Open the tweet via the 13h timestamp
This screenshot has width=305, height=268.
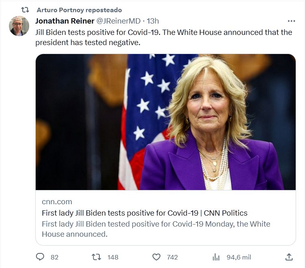(153, 21)
